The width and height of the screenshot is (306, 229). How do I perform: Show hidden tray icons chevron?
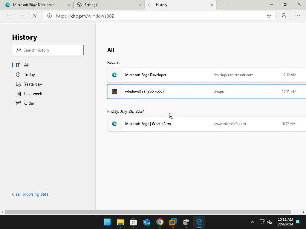tap(252, 222)
